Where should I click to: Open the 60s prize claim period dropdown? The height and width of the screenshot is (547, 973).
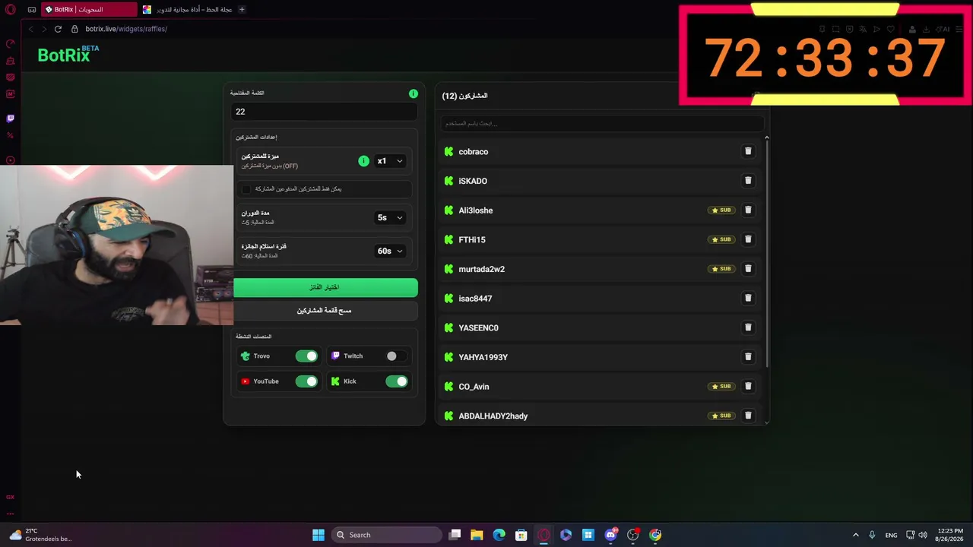390,251
